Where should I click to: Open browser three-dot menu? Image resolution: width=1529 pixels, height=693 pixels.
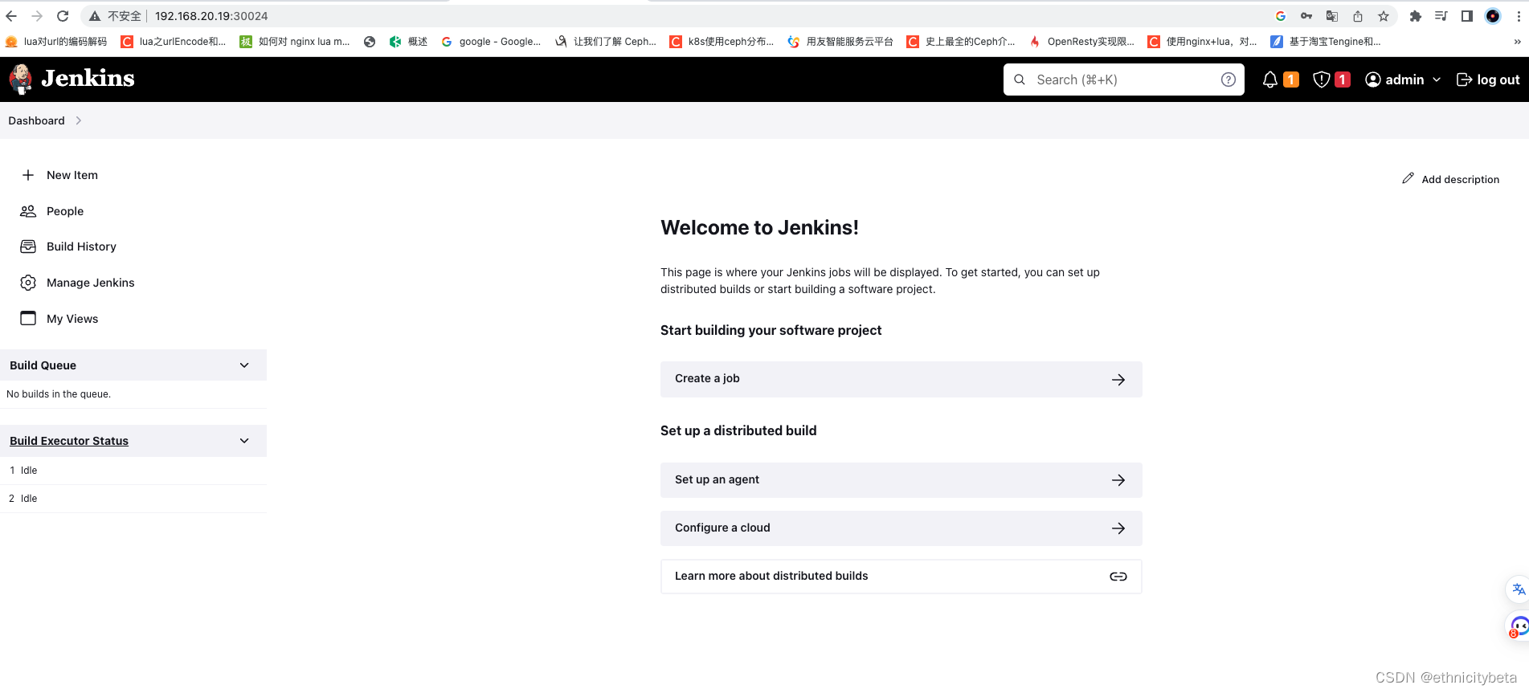(1519, 16)
